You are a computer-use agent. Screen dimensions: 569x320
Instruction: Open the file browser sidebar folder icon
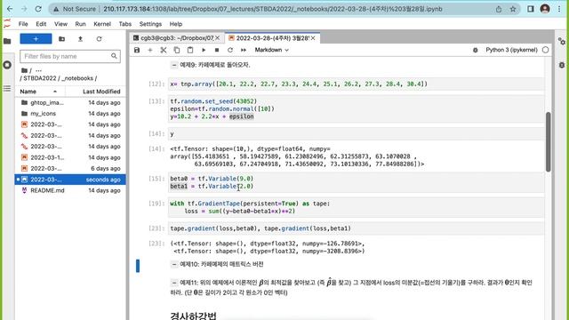(x=7, y=41)
